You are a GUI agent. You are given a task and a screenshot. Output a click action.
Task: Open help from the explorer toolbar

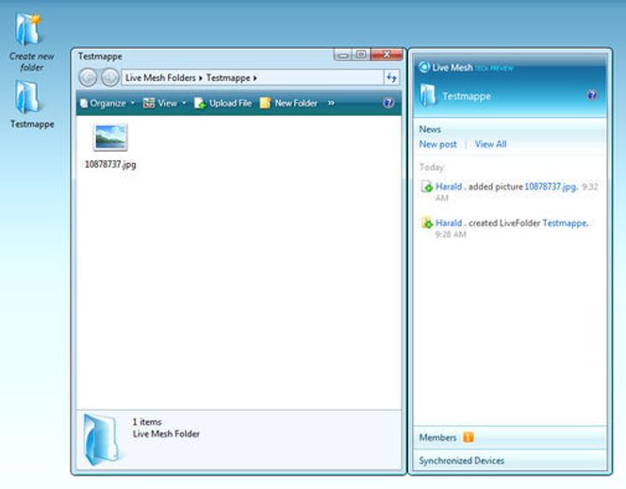pos(388,103)
